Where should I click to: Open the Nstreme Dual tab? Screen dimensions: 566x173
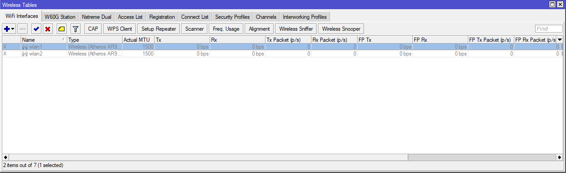pyautogui.click(x=97, y=17)
